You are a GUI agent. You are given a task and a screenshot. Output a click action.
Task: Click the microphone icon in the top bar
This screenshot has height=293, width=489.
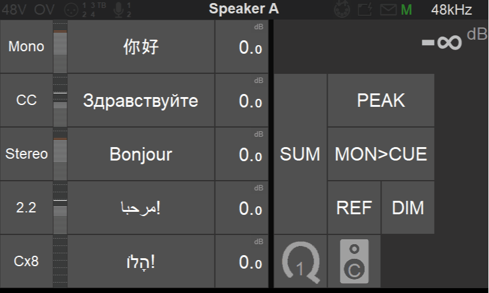coord(119,10)
